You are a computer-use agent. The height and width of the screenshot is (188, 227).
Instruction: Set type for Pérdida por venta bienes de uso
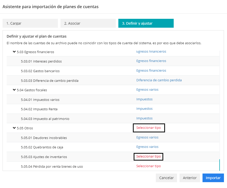pos(148,166)
